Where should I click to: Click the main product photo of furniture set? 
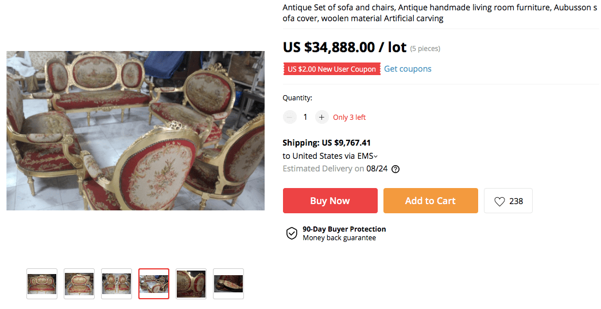click(135, 131)
